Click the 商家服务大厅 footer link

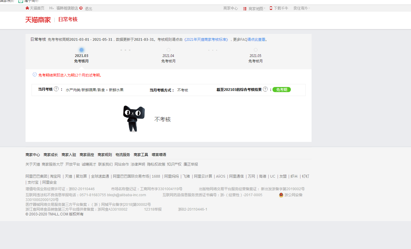53,164
